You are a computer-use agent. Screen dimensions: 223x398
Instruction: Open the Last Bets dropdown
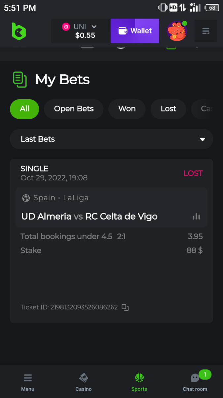tap(111, 139)
